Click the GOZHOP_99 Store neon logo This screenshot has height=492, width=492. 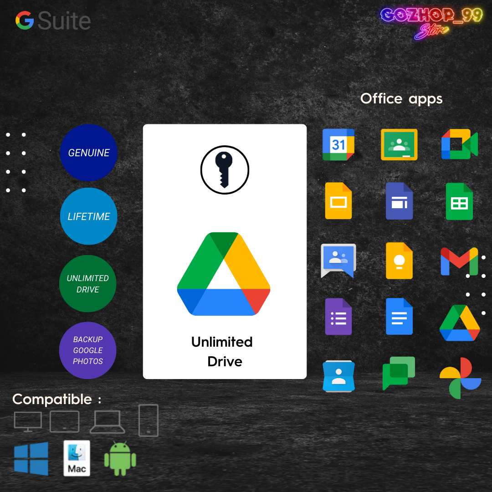click(x=431, y=23)
